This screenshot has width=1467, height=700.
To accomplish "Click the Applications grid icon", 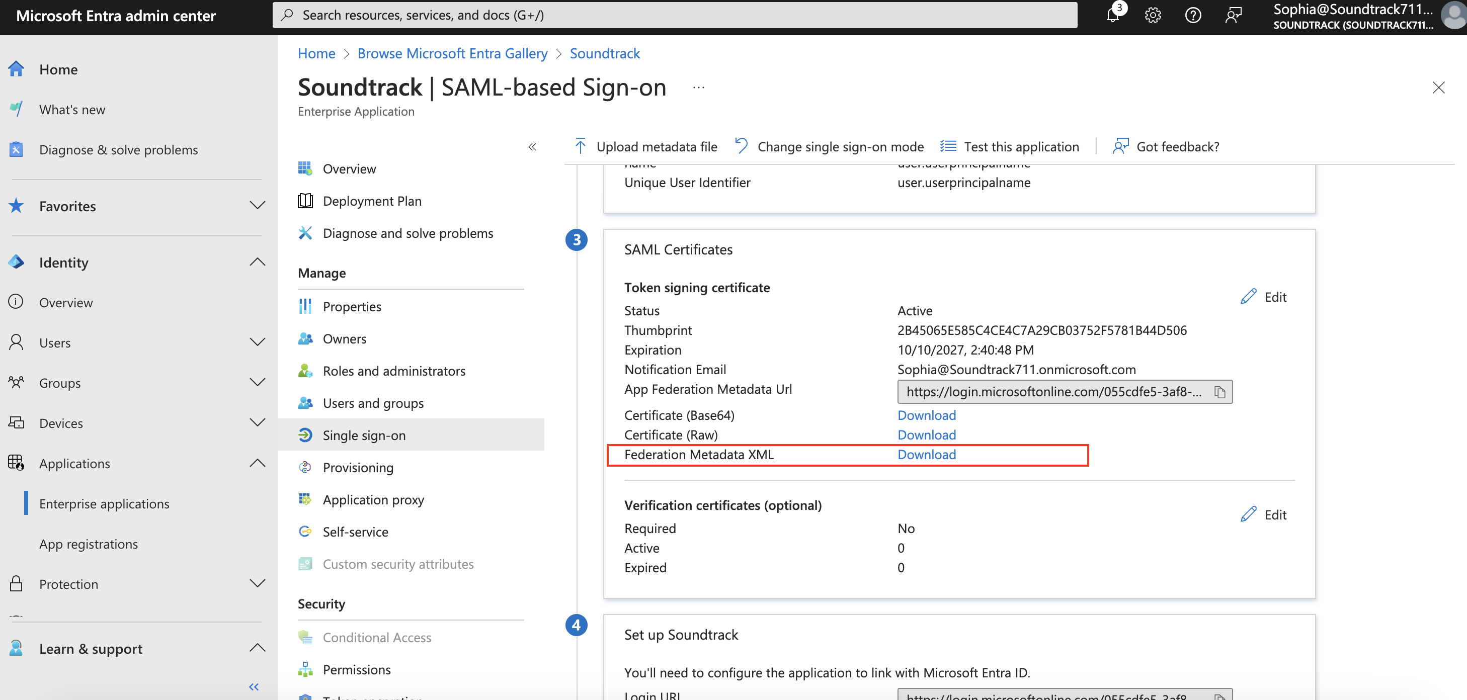I will (17, 463).
